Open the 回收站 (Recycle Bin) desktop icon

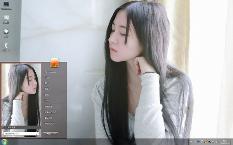point(6,47)
